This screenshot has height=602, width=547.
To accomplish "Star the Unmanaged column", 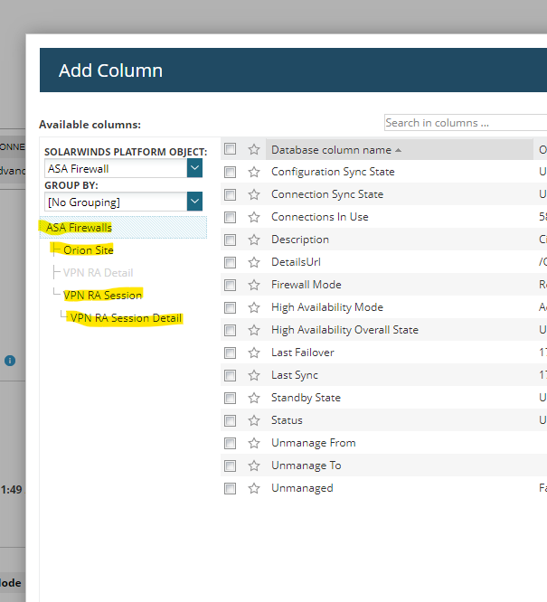I will click(254, 488).
